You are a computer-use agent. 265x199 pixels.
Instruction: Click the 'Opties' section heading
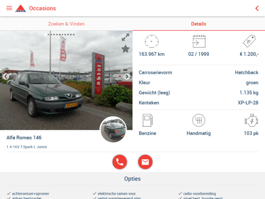click(x=132, y=179)
